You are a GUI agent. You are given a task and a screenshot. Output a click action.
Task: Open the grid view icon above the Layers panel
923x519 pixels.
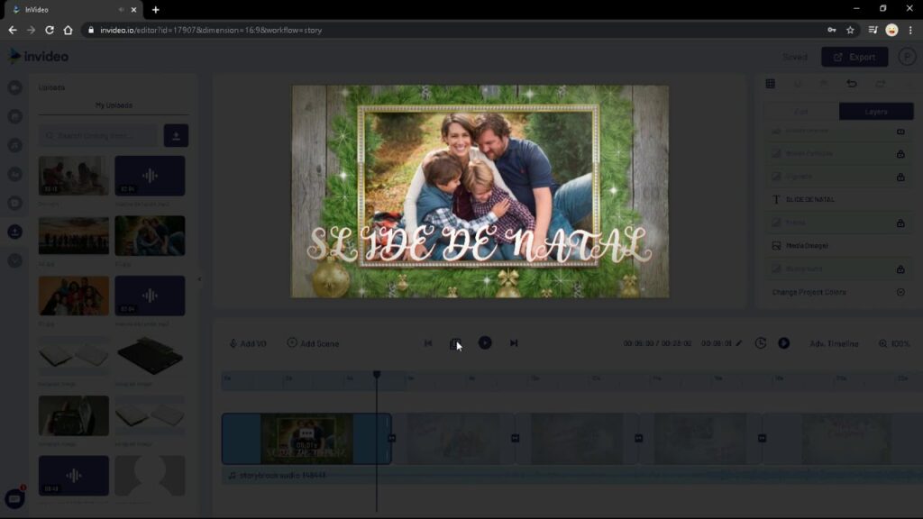pos(770,84)
